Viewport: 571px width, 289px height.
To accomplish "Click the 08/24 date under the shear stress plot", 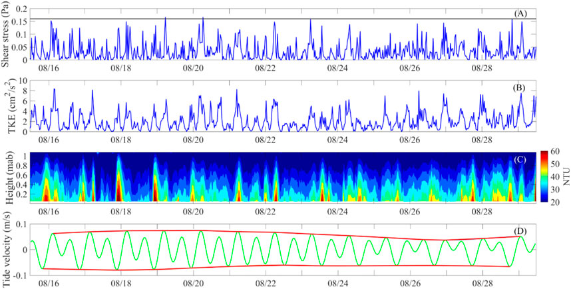I will (x=338, y=67).
